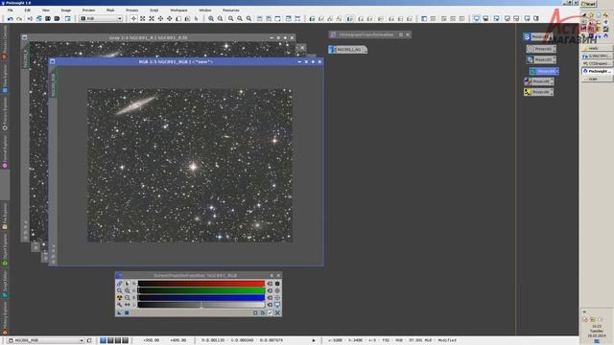Toggle the third channel display square in status bar

click(118, 341)
